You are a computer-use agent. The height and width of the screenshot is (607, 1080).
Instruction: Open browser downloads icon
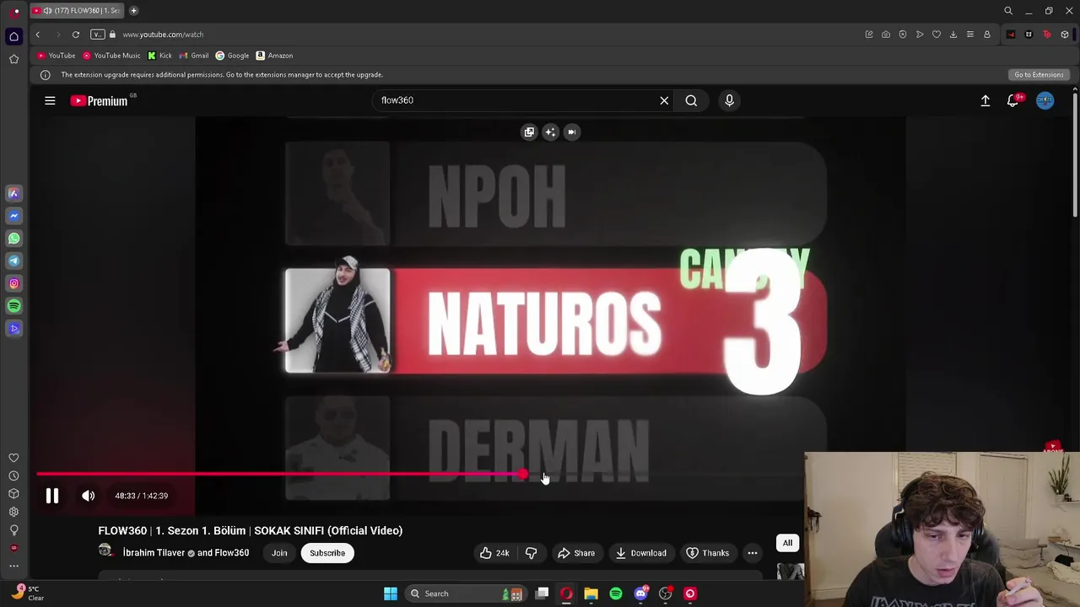pyautogui.click(x=953, y=35)
